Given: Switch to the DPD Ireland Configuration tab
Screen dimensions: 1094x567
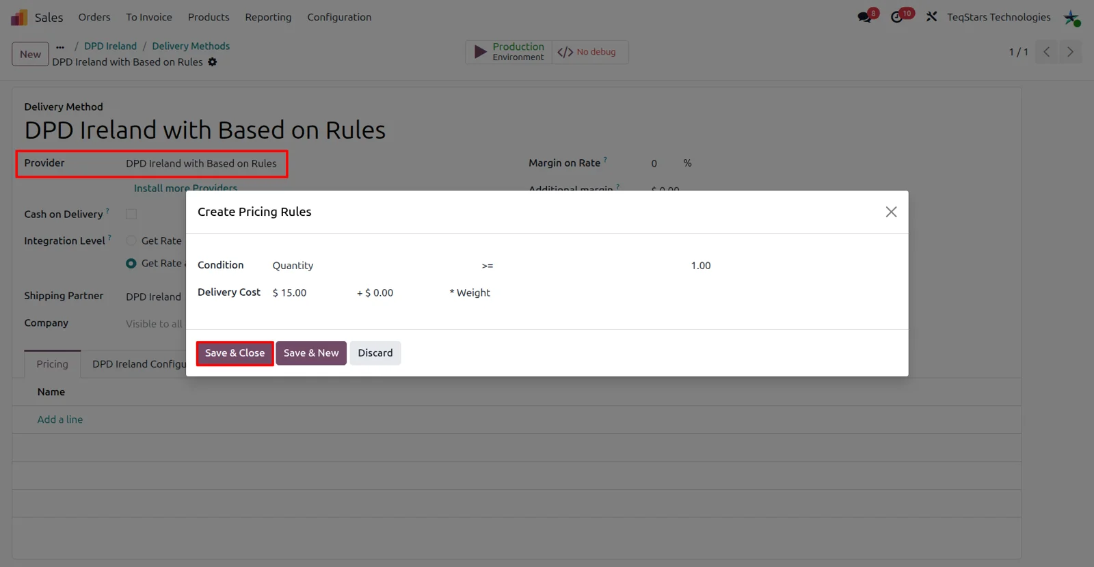Looking at the screenshot, I should click(x=139, y=364).
